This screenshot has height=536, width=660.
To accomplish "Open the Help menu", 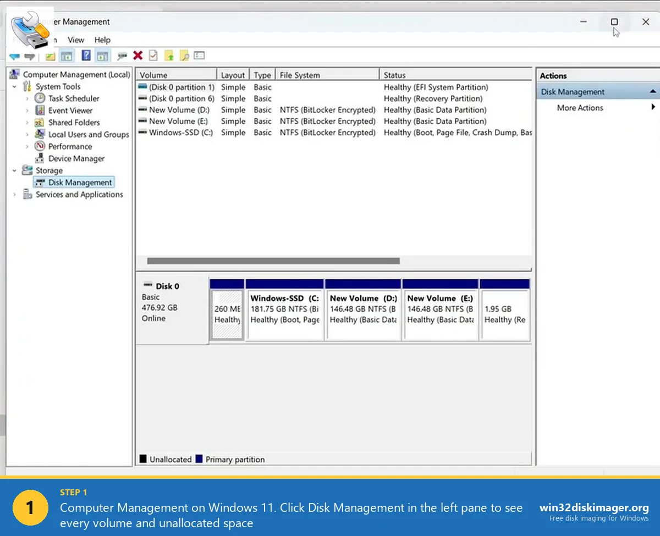I will coord(102,40).
